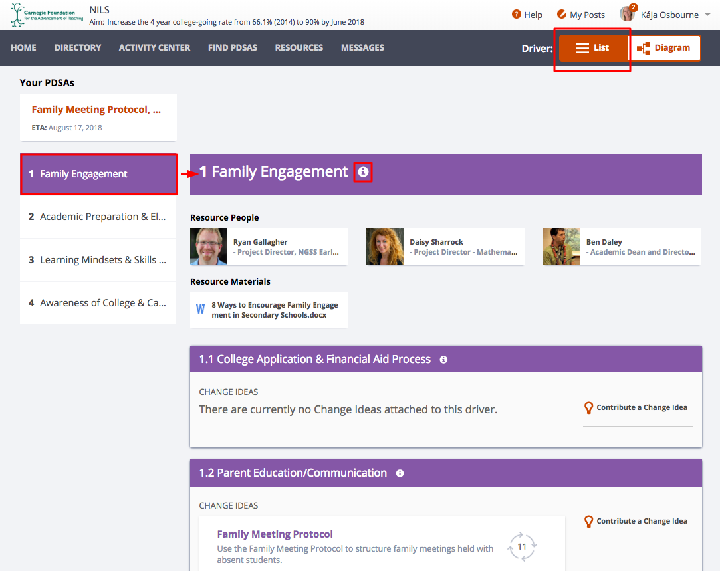This screenshot has height=571, width=720.
Task: Select driver 2 Academic Preparation in sidebar
Action: coord(98,217)
